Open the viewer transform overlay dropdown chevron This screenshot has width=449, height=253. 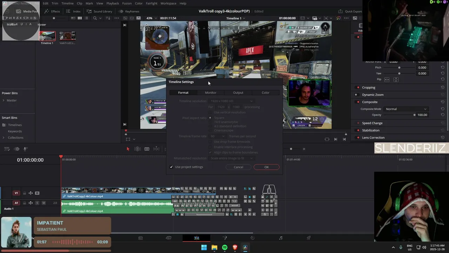click(x=134, y=140)
